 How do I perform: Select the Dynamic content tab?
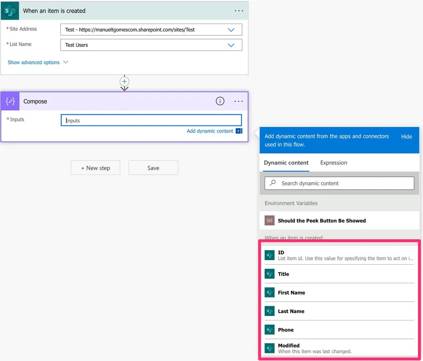tap(286, 163)
